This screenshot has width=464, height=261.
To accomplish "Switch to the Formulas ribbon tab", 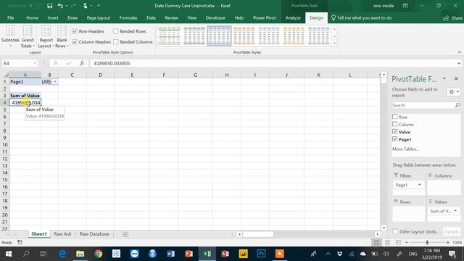I will pos(128,17).
